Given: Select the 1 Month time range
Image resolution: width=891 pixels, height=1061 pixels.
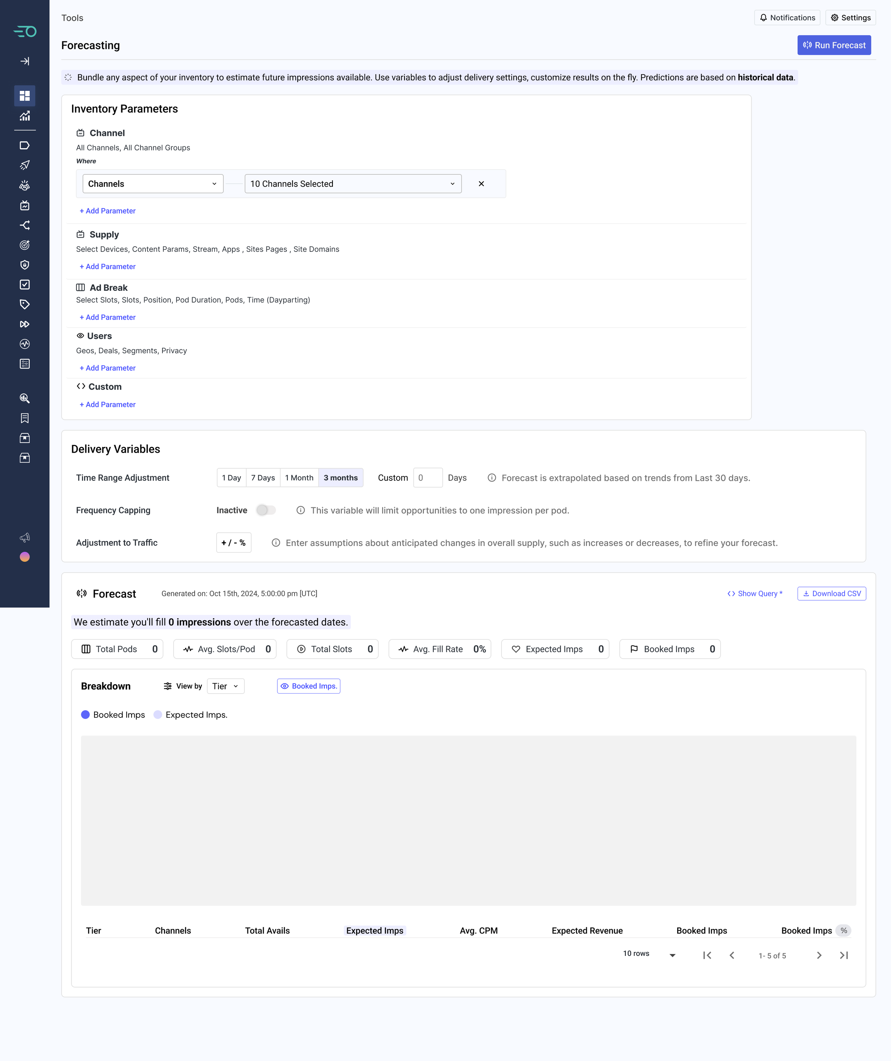Looking at the screenshot, I should (x=299, y=478).
